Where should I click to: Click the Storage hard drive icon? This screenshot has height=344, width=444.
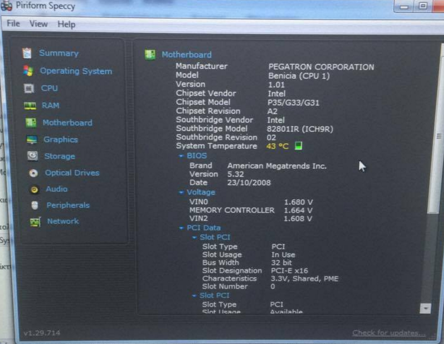pyautogui.click(x=32, y=156)
